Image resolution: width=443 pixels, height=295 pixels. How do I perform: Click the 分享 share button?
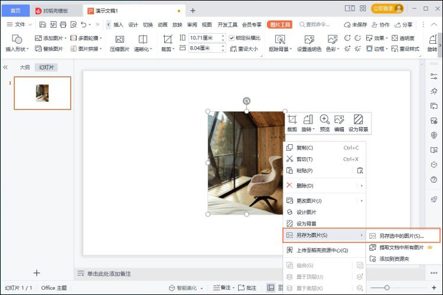coord(403,25)
